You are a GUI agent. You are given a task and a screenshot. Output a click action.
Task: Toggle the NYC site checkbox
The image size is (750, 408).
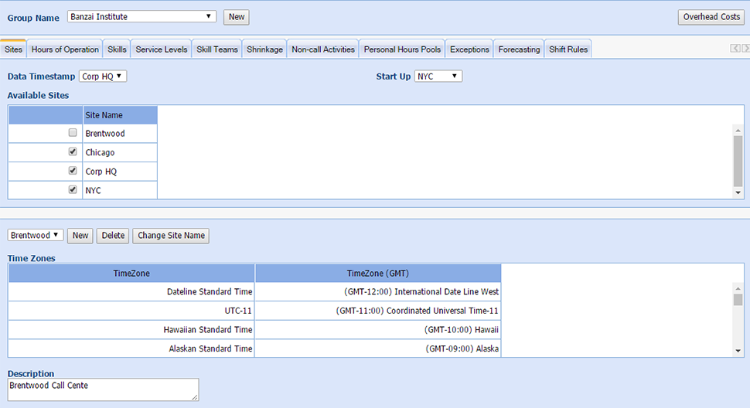(x=73, y=189)
